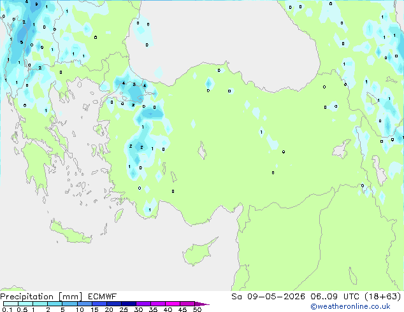Screen dimensions: 404x312
Task: Click the '25' legend tick label
Action: [x=124, y=309]
